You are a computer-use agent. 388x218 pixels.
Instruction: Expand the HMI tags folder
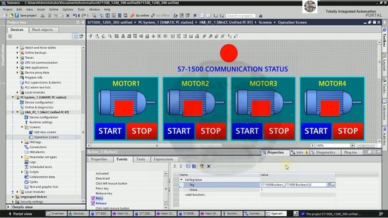pyautogui.click(x=22, y=142)
